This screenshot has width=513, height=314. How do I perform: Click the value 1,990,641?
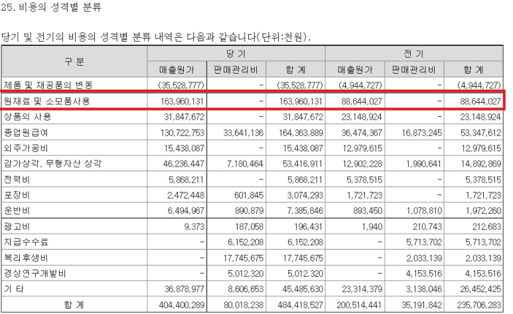tap(424, 163)
